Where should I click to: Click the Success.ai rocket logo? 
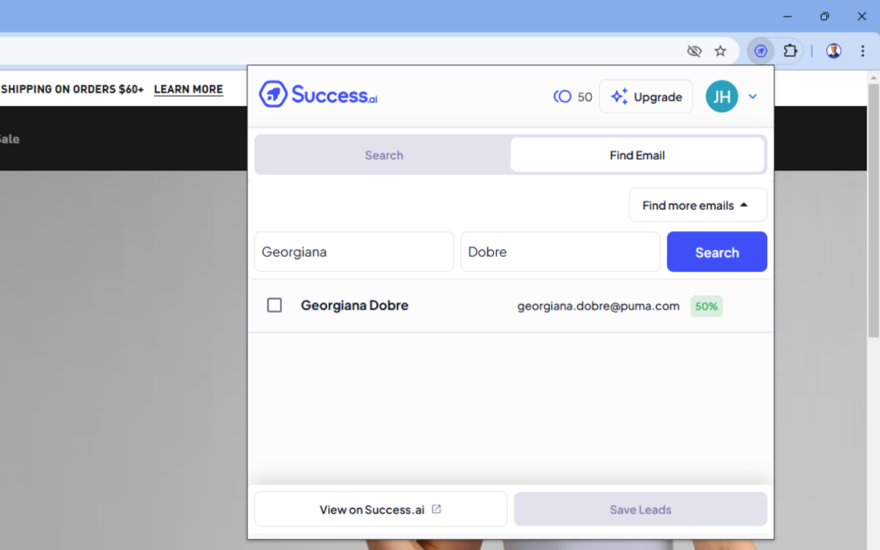273,93
